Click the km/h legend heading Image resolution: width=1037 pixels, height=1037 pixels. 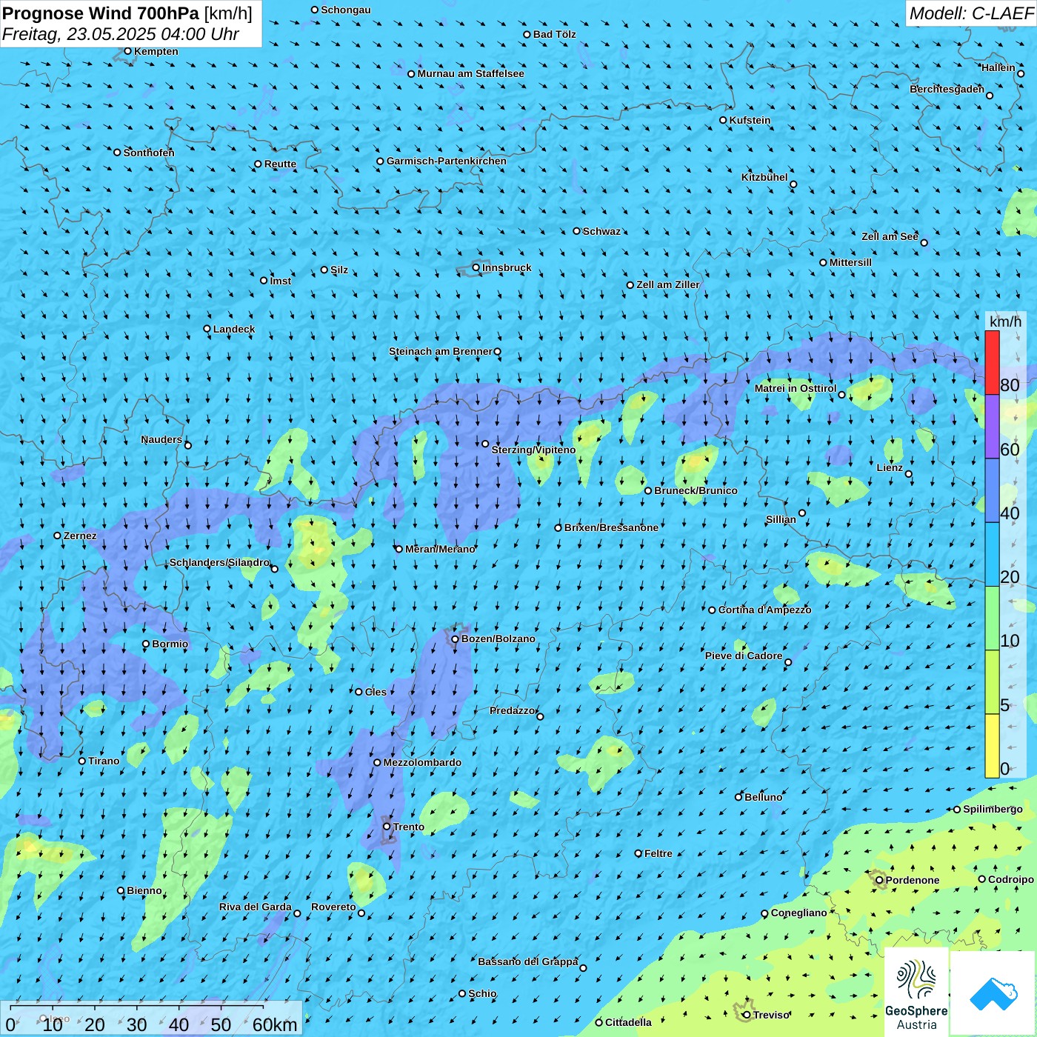point(1005,321)
